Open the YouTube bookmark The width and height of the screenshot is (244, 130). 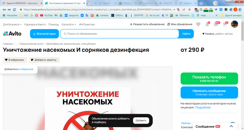point(46,15)
